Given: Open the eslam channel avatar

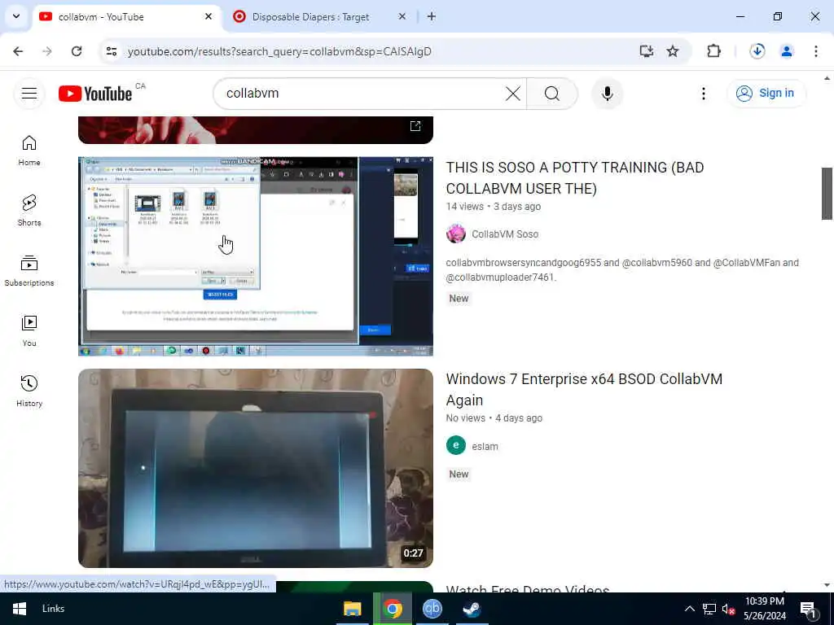Looking at the screenshot, I should tap(456, 445).
